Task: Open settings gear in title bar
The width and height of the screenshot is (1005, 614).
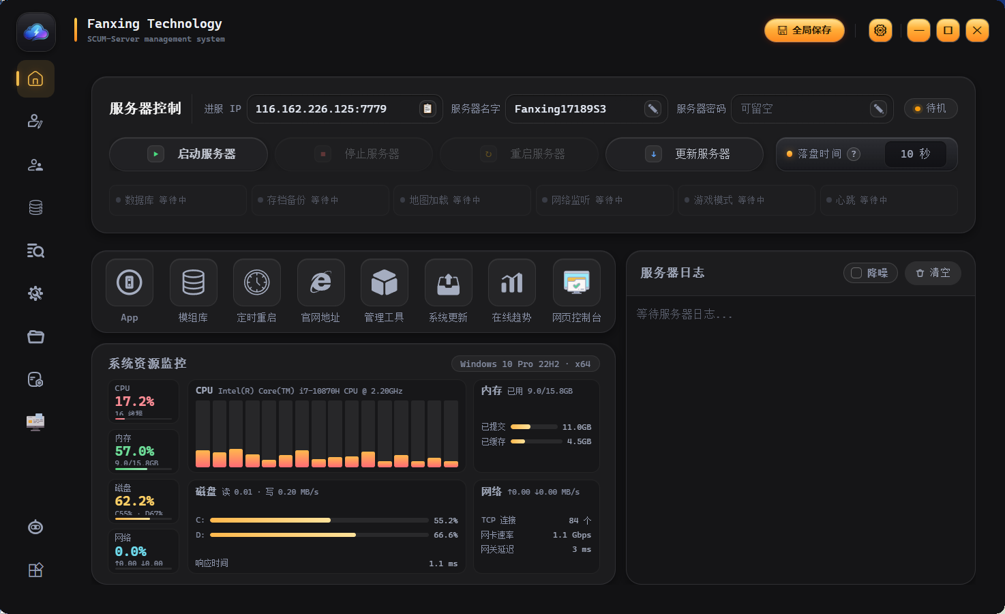Action: (880, 30)
